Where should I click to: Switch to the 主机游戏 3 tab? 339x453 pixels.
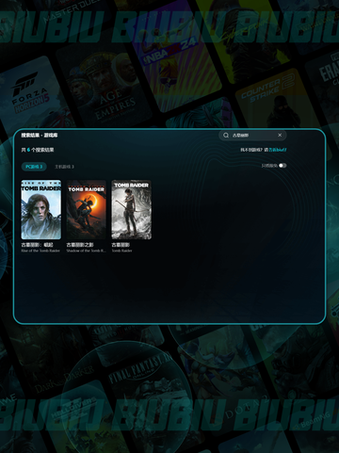tap(64, 167)
